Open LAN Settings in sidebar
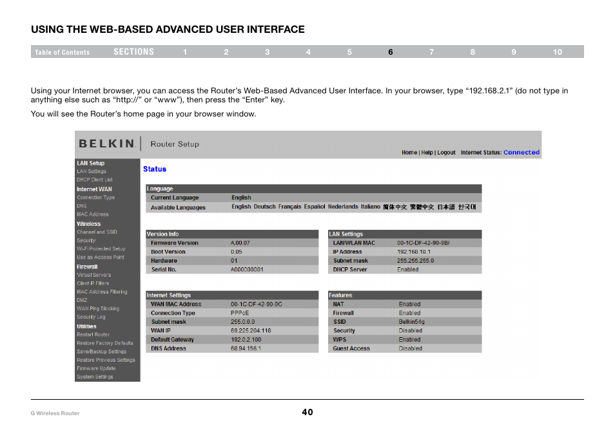615x430 pixels. [92, 171]
